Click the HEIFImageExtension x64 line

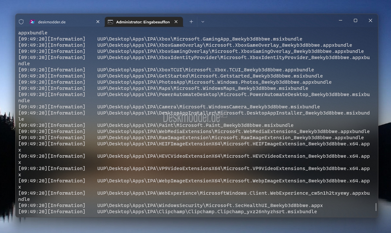(194, 147)
